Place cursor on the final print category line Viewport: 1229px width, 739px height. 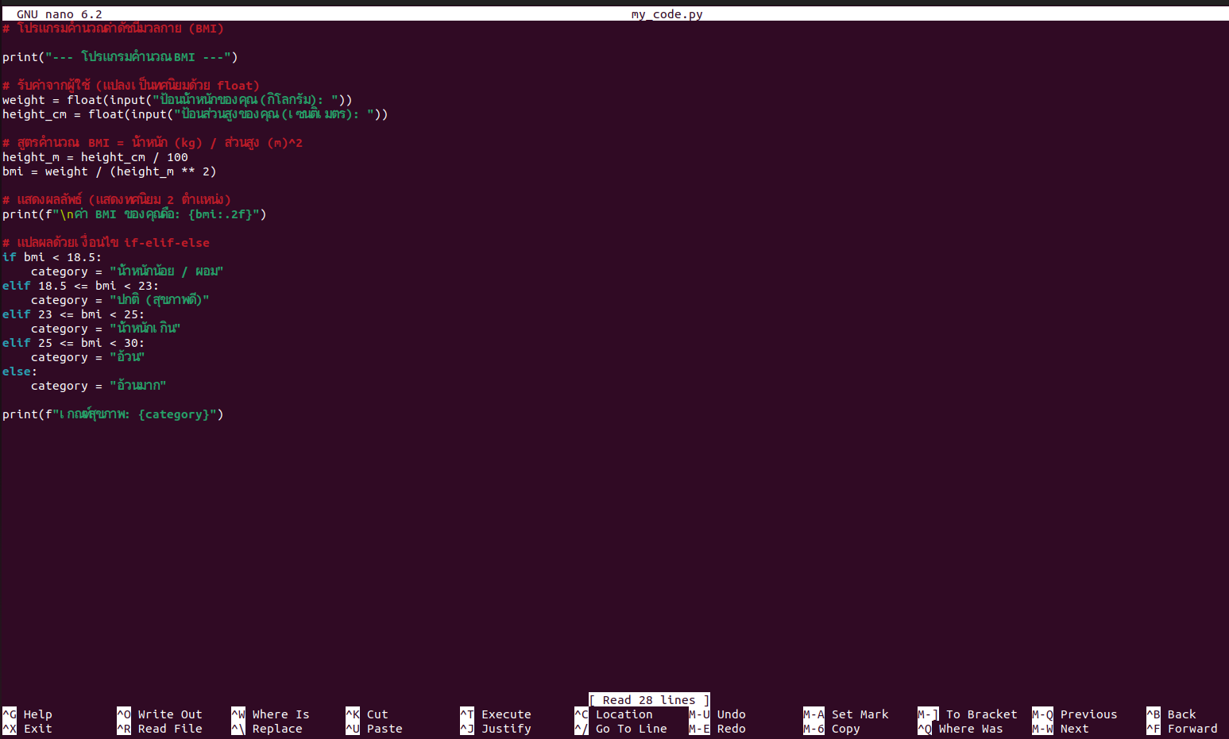click(x=113, y=414)
